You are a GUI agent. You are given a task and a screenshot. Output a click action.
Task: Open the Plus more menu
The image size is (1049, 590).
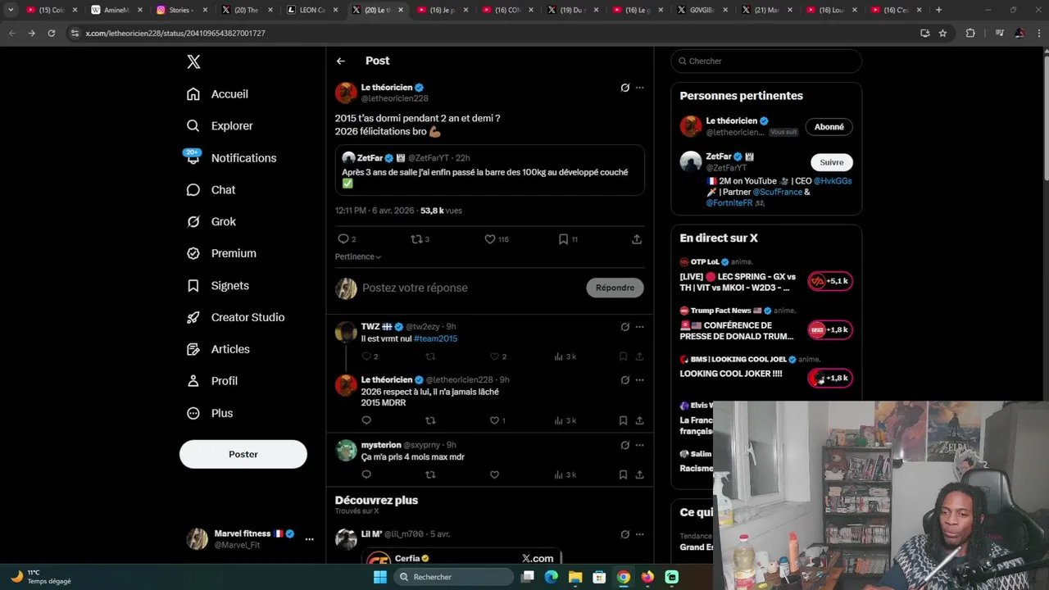210,414
